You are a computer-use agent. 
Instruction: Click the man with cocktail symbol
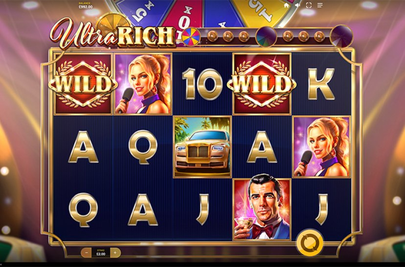click(262, 209)
